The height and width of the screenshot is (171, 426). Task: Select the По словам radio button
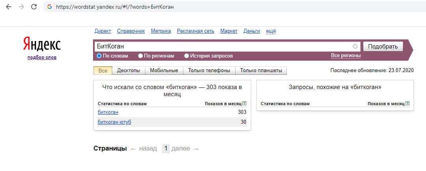tap(99, 56)
